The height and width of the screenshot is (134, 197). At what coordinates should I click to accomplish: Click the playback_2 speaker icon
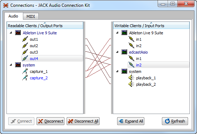(x=131, y=84)
